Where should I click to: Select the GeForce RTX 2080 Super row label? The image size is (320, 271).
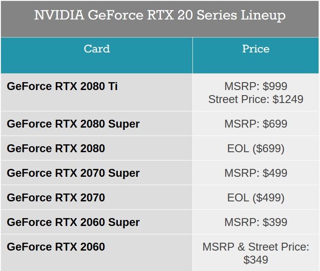pos(73,124)
